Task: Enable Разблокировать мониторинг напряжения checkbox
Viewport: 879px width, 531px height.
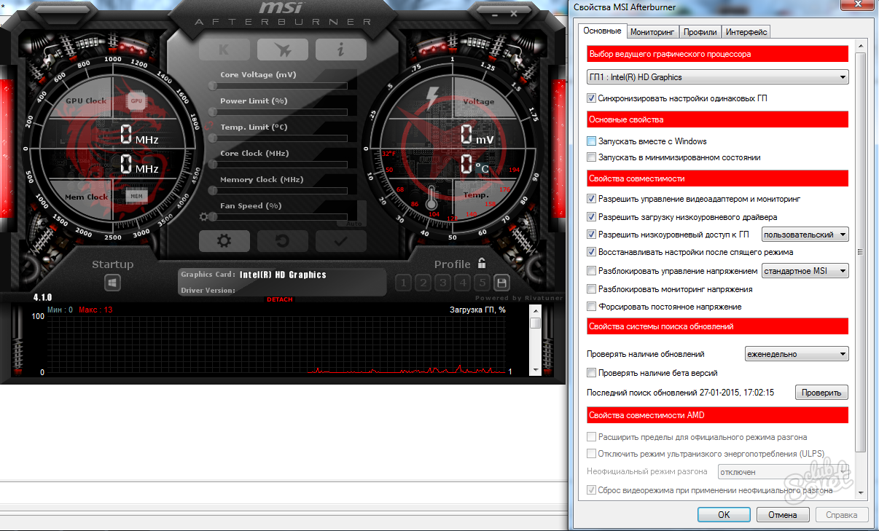Action: tap(592, 289)
